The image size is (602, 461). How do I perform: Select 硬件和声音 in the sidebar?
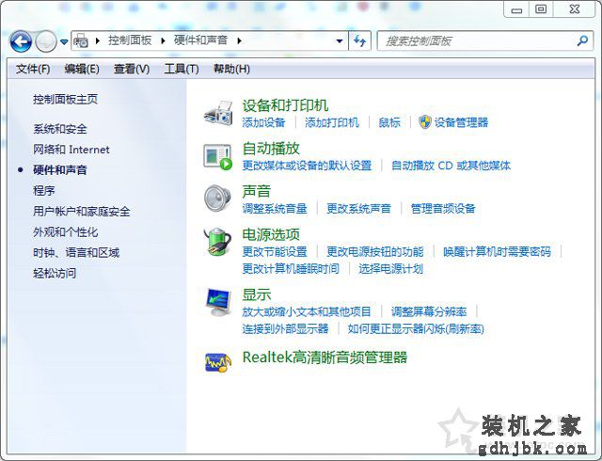pos(60,170)
